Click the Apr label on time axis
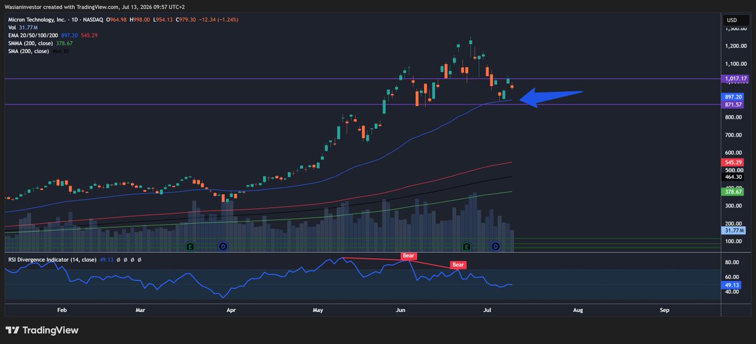The image size is (756, 344). click(x=231, y=310)
